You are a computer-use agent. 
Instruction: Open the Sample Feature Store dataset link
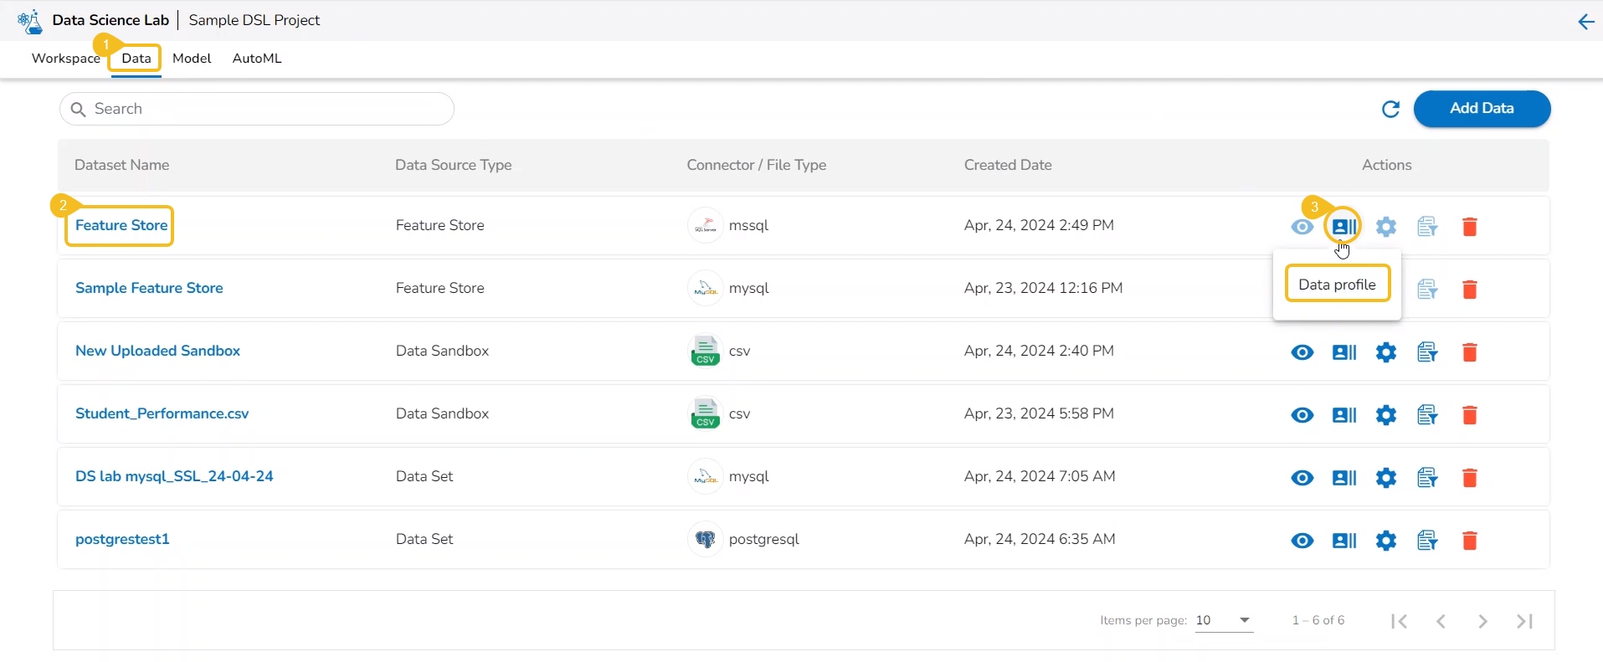click(x=149, y=288)
